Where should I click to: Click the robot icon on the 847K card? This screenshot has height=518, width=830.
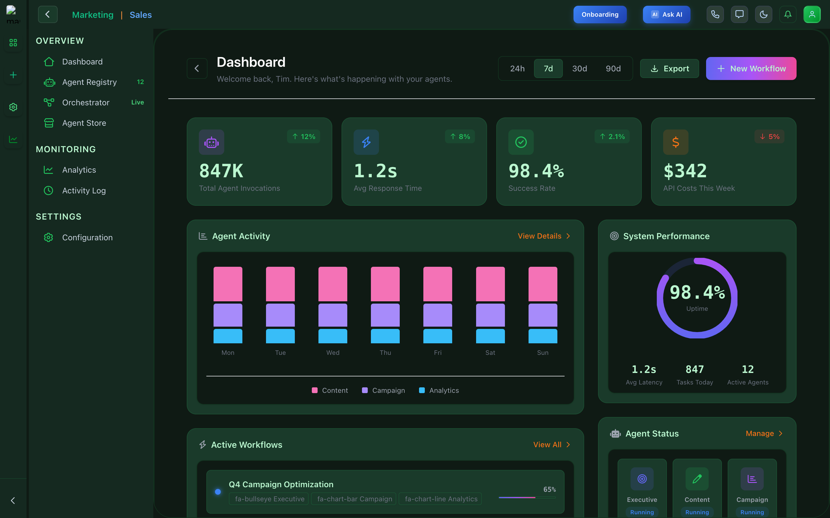[212, 142]
